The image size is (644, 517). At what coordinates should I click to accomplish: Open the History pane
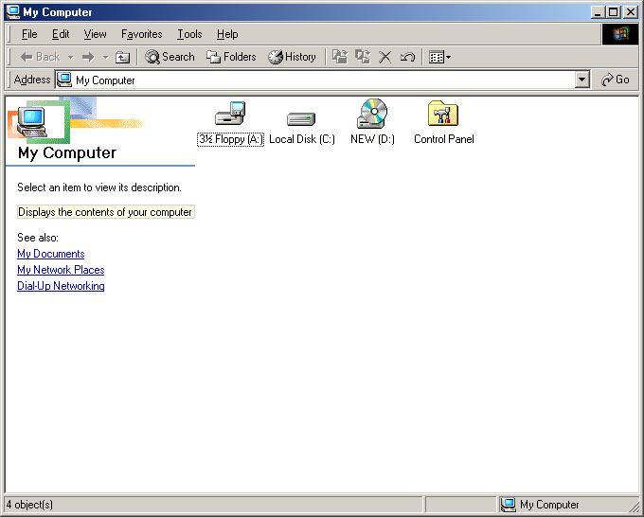tap(292, 57)
